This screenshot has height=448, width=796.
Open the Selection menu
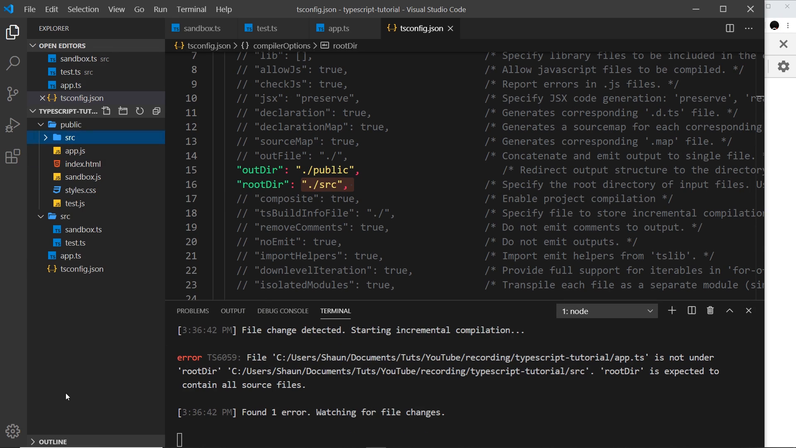pos(83,9)
